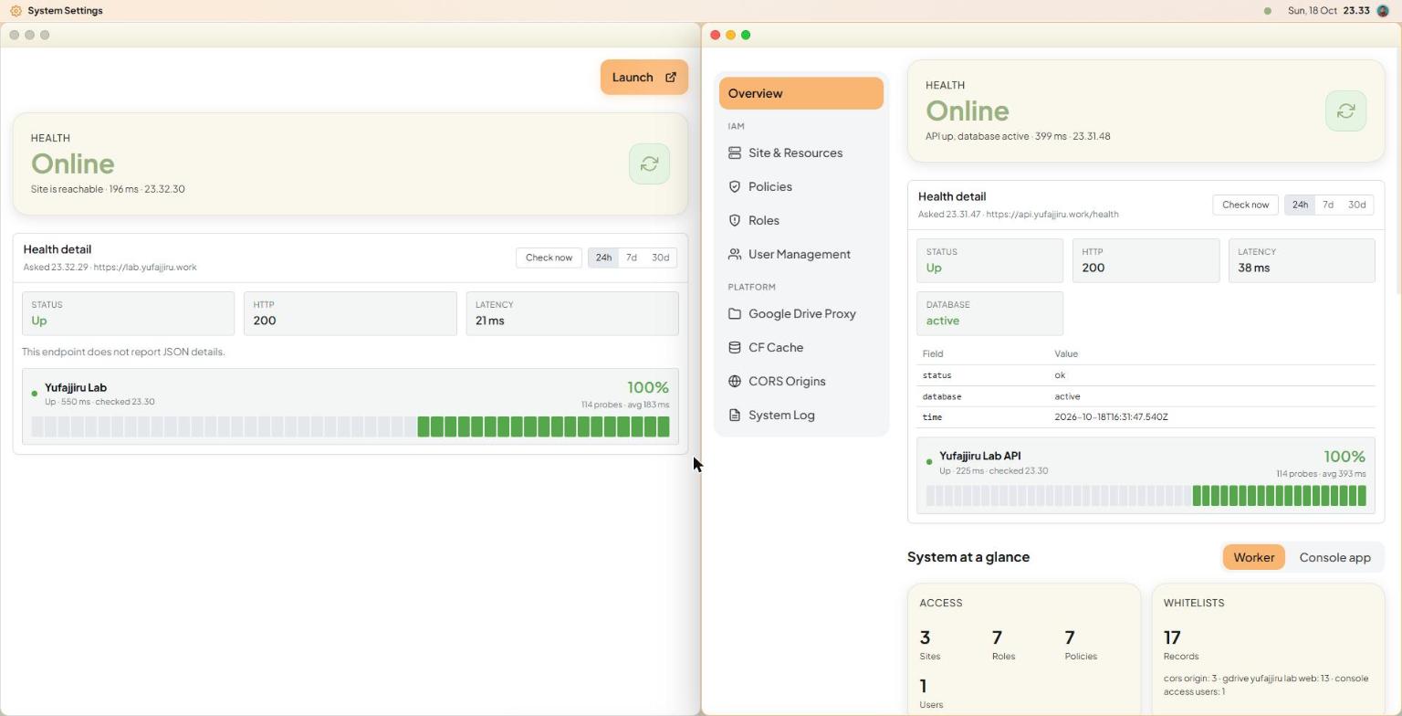Image resolution: width=1402 pixels, height=716 pixels.
Task: Switch to the Console app tab
Action: click(1334, 557)
